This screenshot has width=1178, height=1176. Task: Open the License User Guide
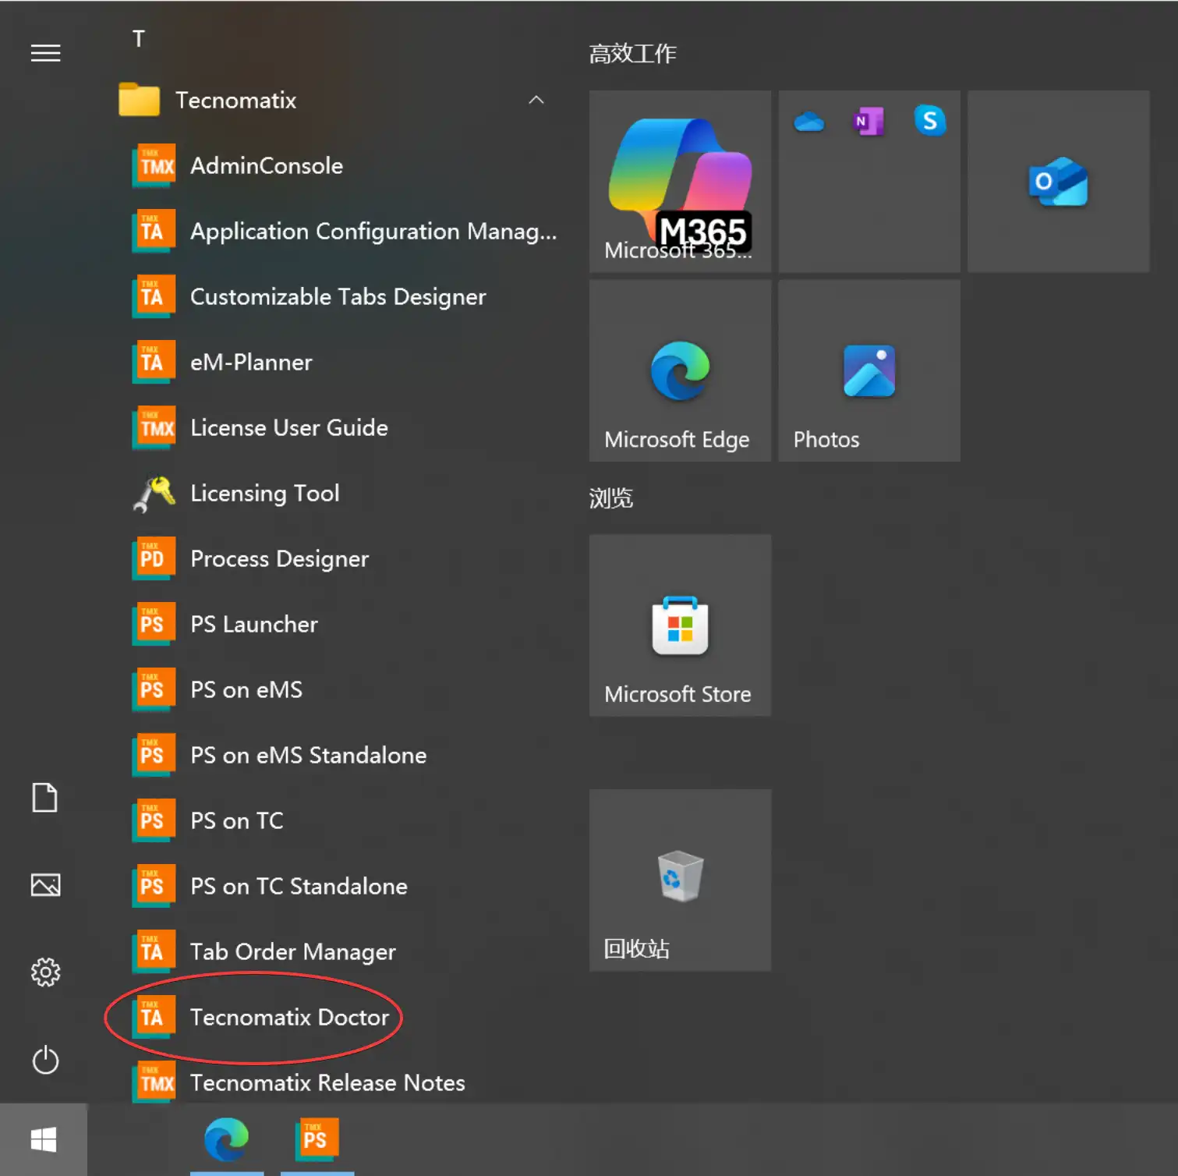tap(335, 427)
